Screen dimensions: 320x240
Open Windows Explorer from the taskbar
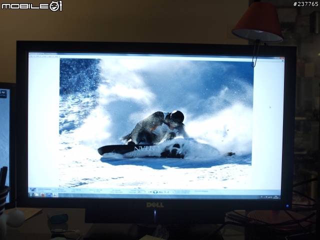pos(37,194)
